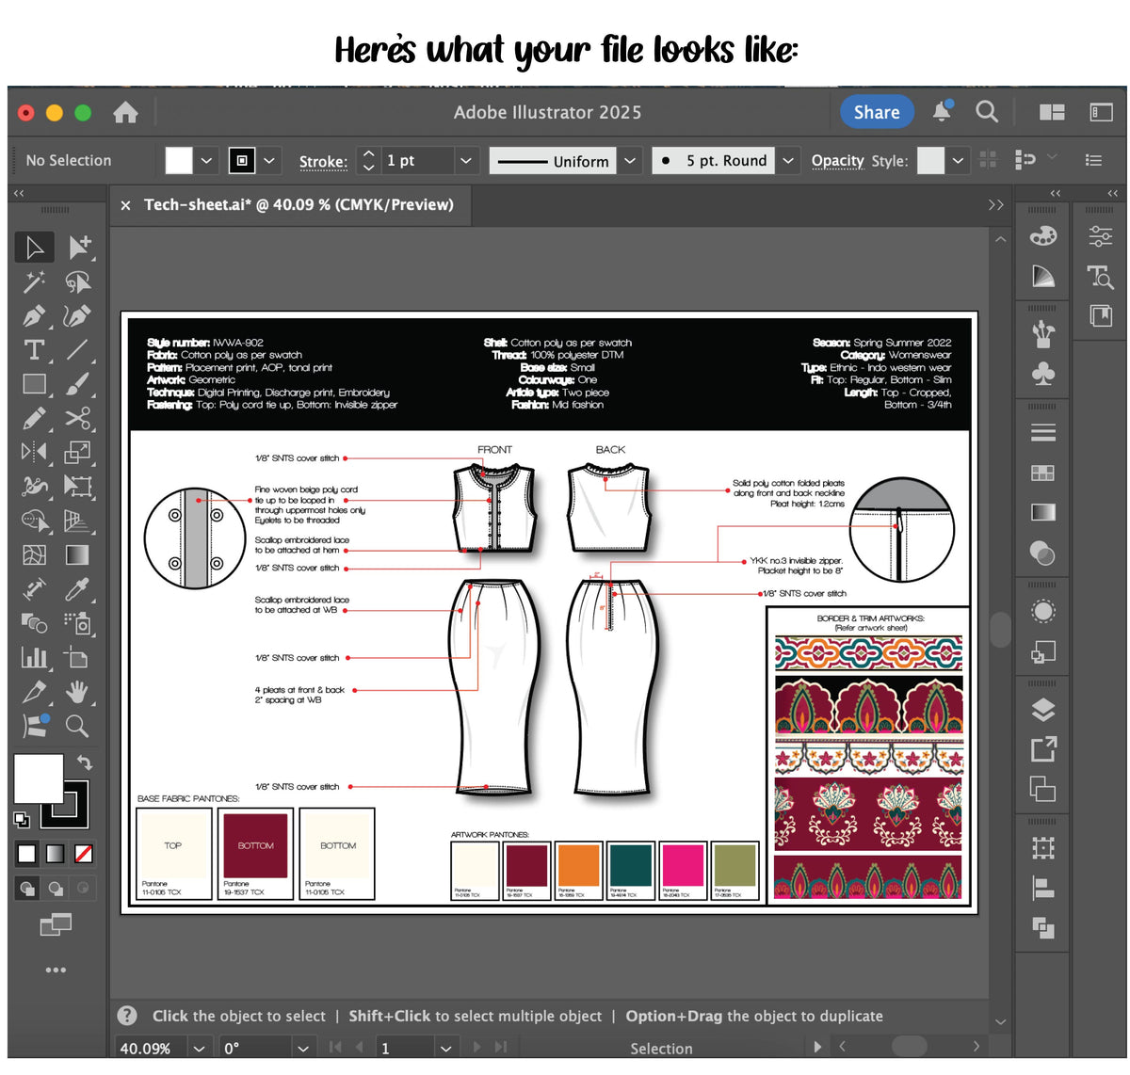Select the Reflect tool
1130x1075 pixels.
pos(35,453)
